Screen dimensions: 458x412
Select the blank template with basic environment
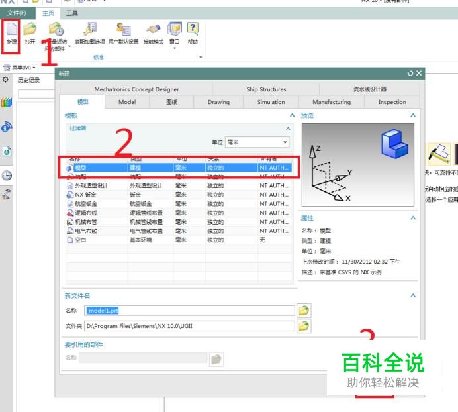(179, 240)
